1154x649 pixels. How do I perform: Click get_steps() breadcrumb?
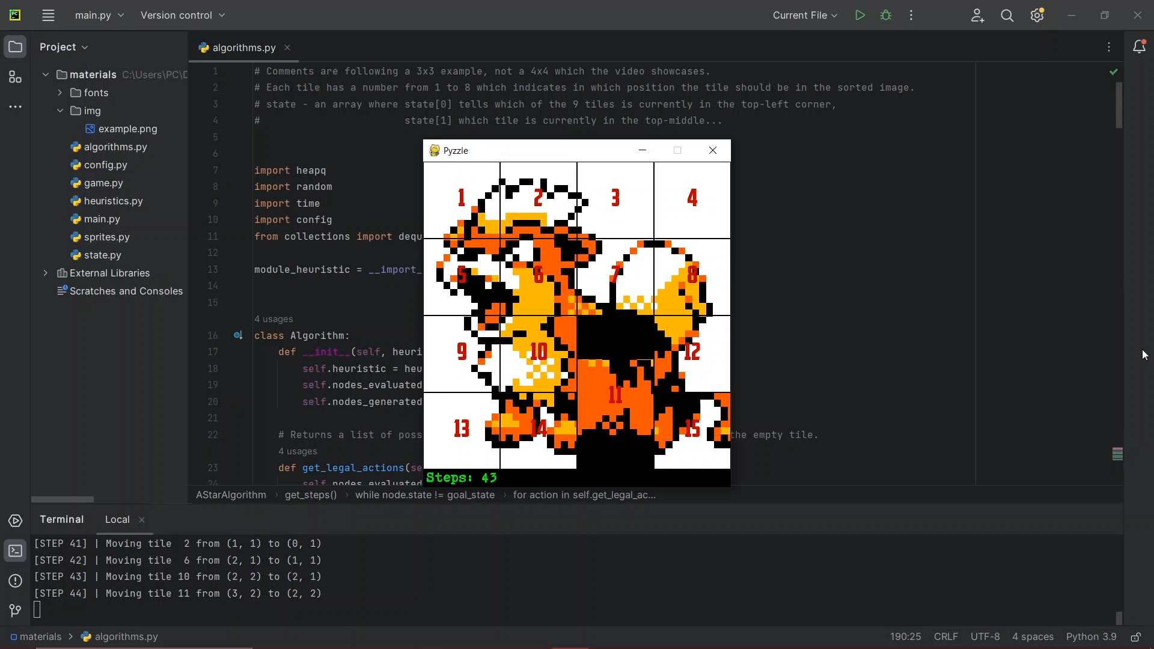click(311, 496)
